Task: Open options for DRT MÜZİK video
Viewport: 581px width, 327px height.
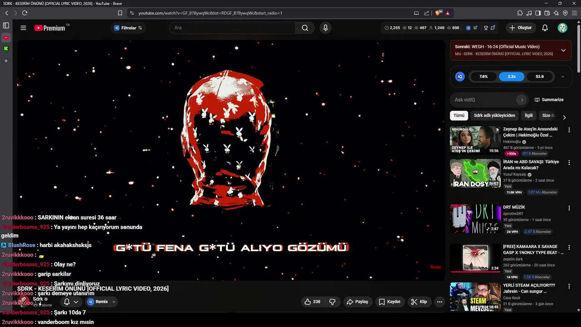Action: pos(569,208)
